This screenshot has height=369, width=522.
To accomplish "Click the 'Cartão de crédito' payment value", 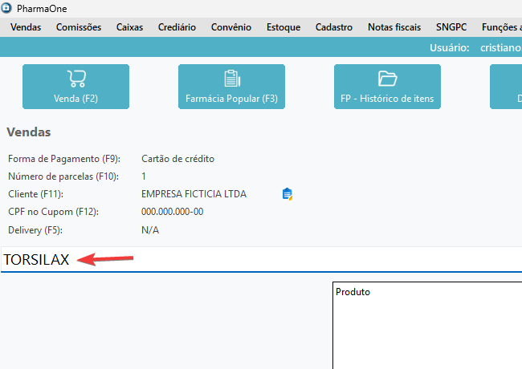I will 177,159.
